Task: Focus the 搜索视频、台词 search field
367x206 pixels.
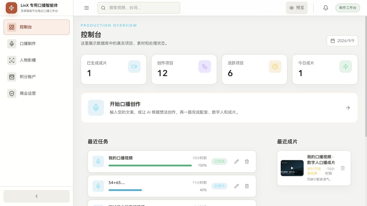Action: coord(139,8)
